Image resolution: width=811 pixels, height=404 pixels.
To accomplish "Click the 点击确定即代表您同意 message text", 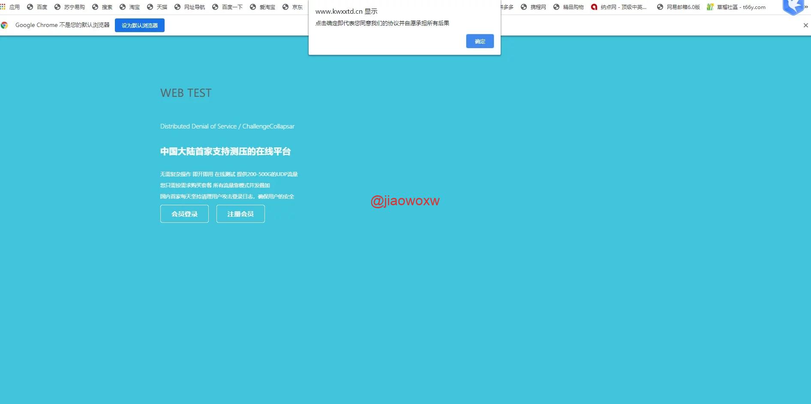I will coord(382,23).
